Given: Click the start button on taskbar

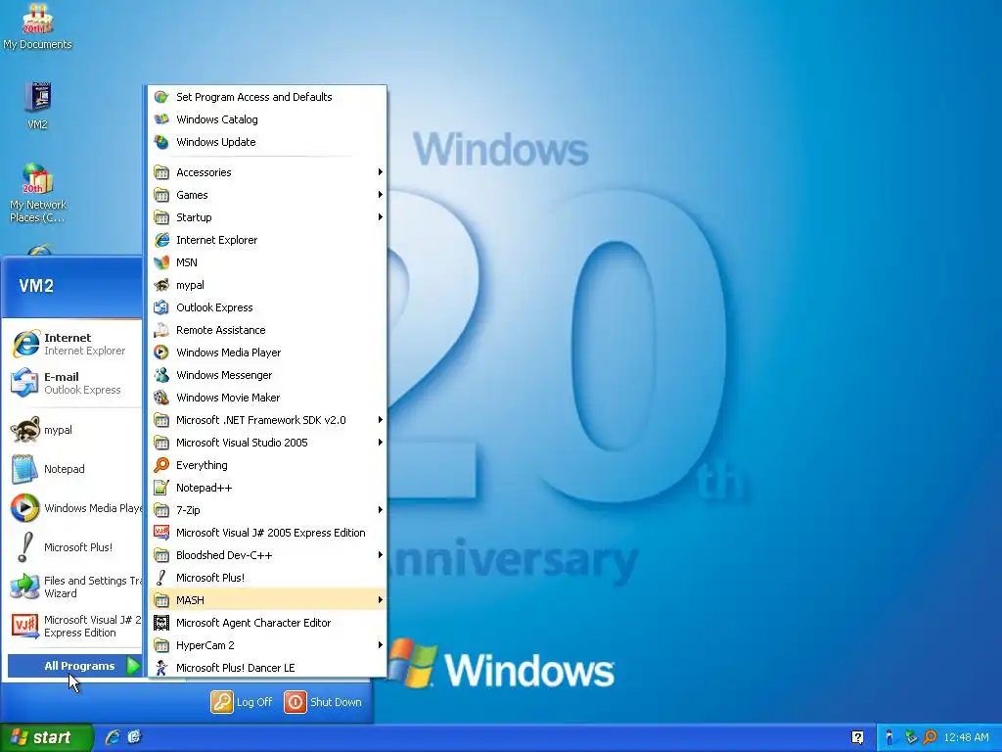Looking at the screenshot, I should tap(46, 737).
